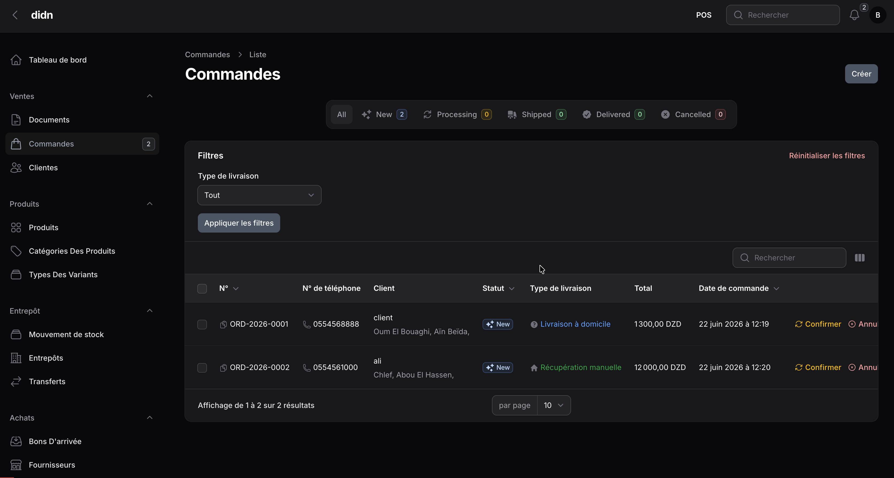Click Commandes badge count 2 in sidebar

149,144
